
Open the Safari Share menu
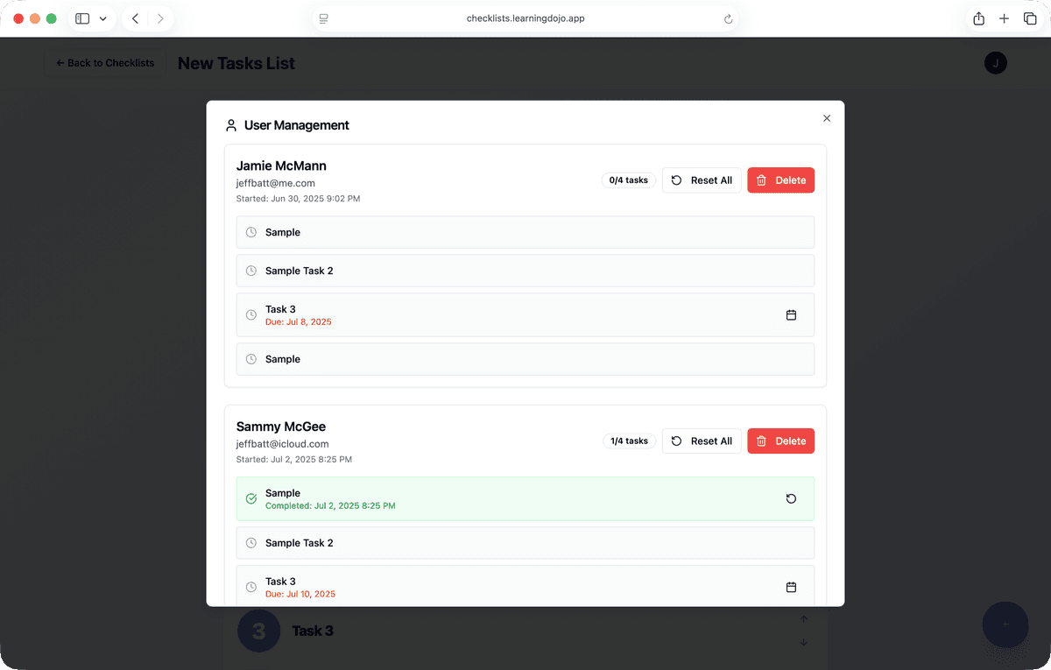coord(979,18)
